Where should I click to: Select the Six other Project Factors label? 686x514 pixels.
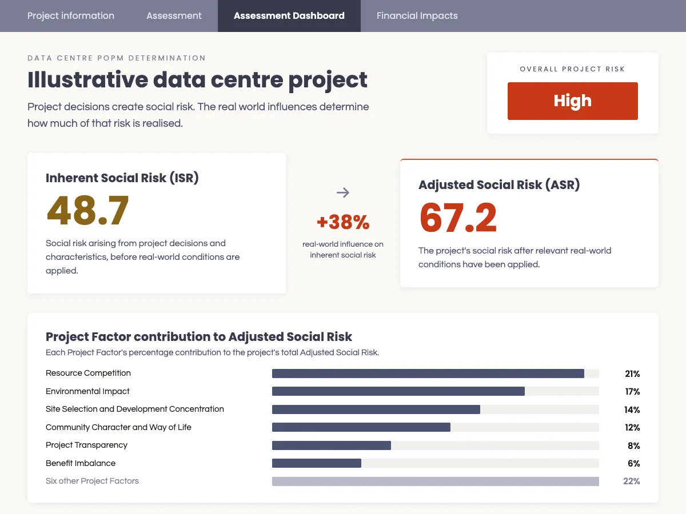(x=92, y=481)
